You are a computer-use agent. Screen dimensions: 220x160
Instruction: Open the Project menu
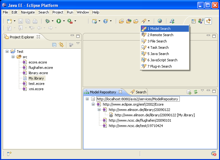pyautogui.click(x=58, y=12)
